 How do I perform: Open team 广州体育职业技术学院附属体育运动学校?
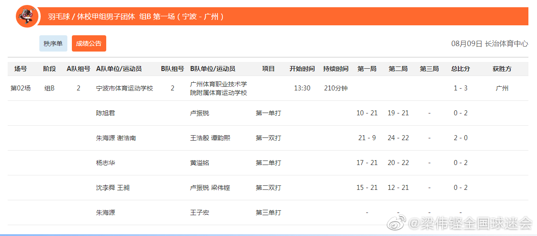click(218, 89)
